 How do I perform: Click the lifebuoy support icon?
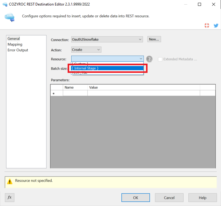[207, 26]
